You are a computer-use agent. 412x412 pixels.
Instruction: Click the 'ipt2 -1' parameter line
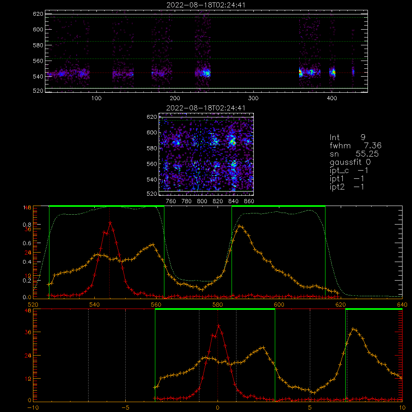click(347, 187)
